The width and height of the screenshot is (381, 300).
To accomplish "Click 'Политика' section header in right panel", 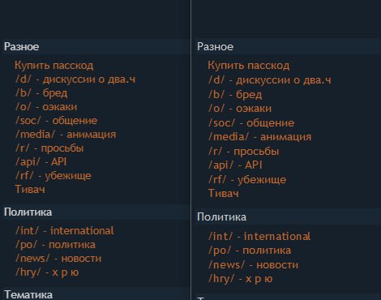I will tap(288, 217).
